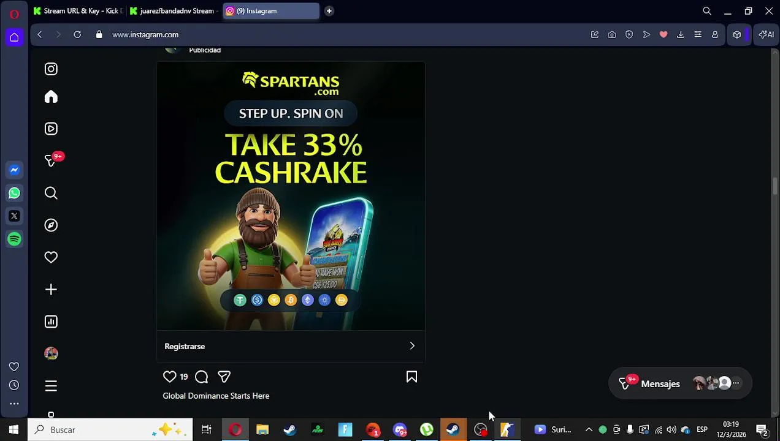The image size is (780, 441).
Task: Open Opera easy setup sliders
Action: (698, 35)
